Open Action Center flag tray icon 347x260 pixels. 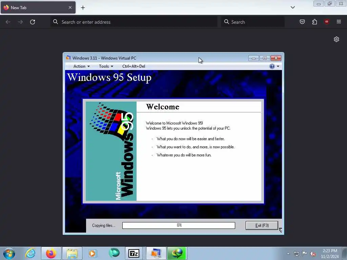305,253
